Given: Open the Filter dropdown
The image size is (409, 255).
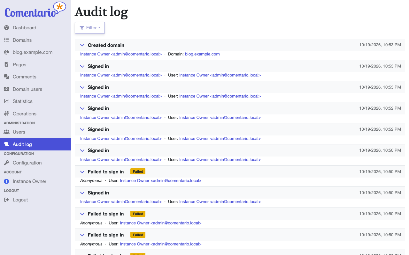Looking at the screenshot, I should tap(90, 28).
